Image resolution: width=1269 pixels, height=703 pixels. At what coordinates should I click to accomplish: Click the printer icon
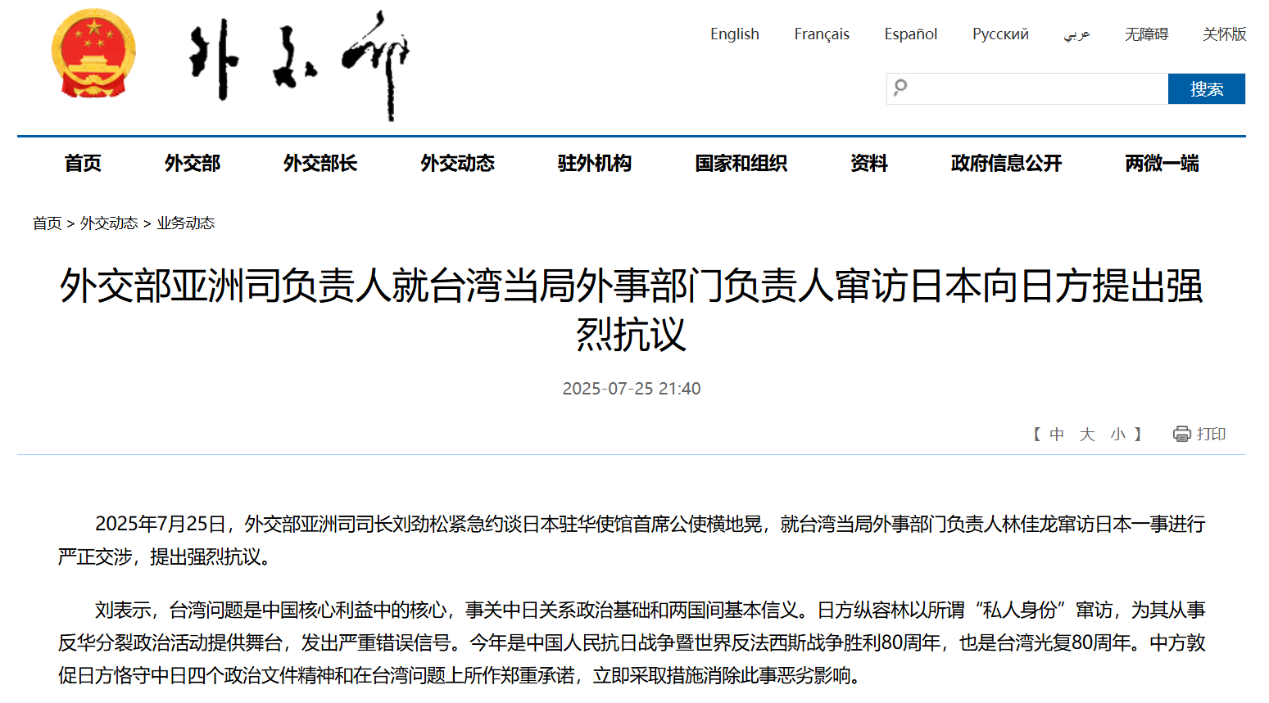pos(1181,434)
